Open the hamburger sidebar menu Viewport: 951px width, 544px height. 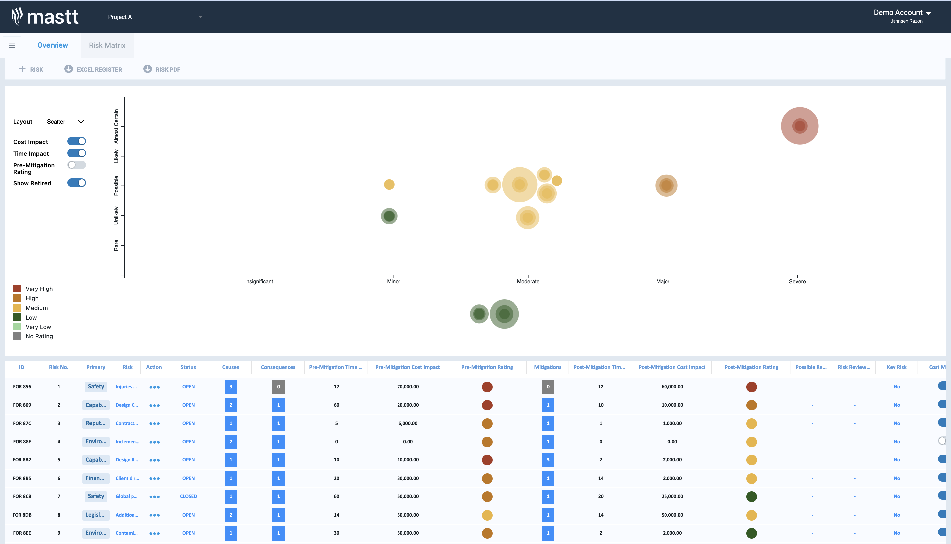point(12,46)
